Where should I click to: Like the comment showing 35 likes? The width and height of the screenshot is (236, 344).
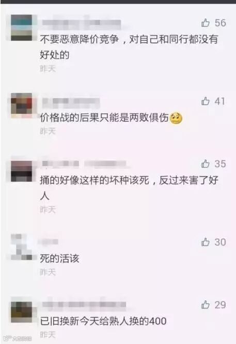tap(206, 163)
